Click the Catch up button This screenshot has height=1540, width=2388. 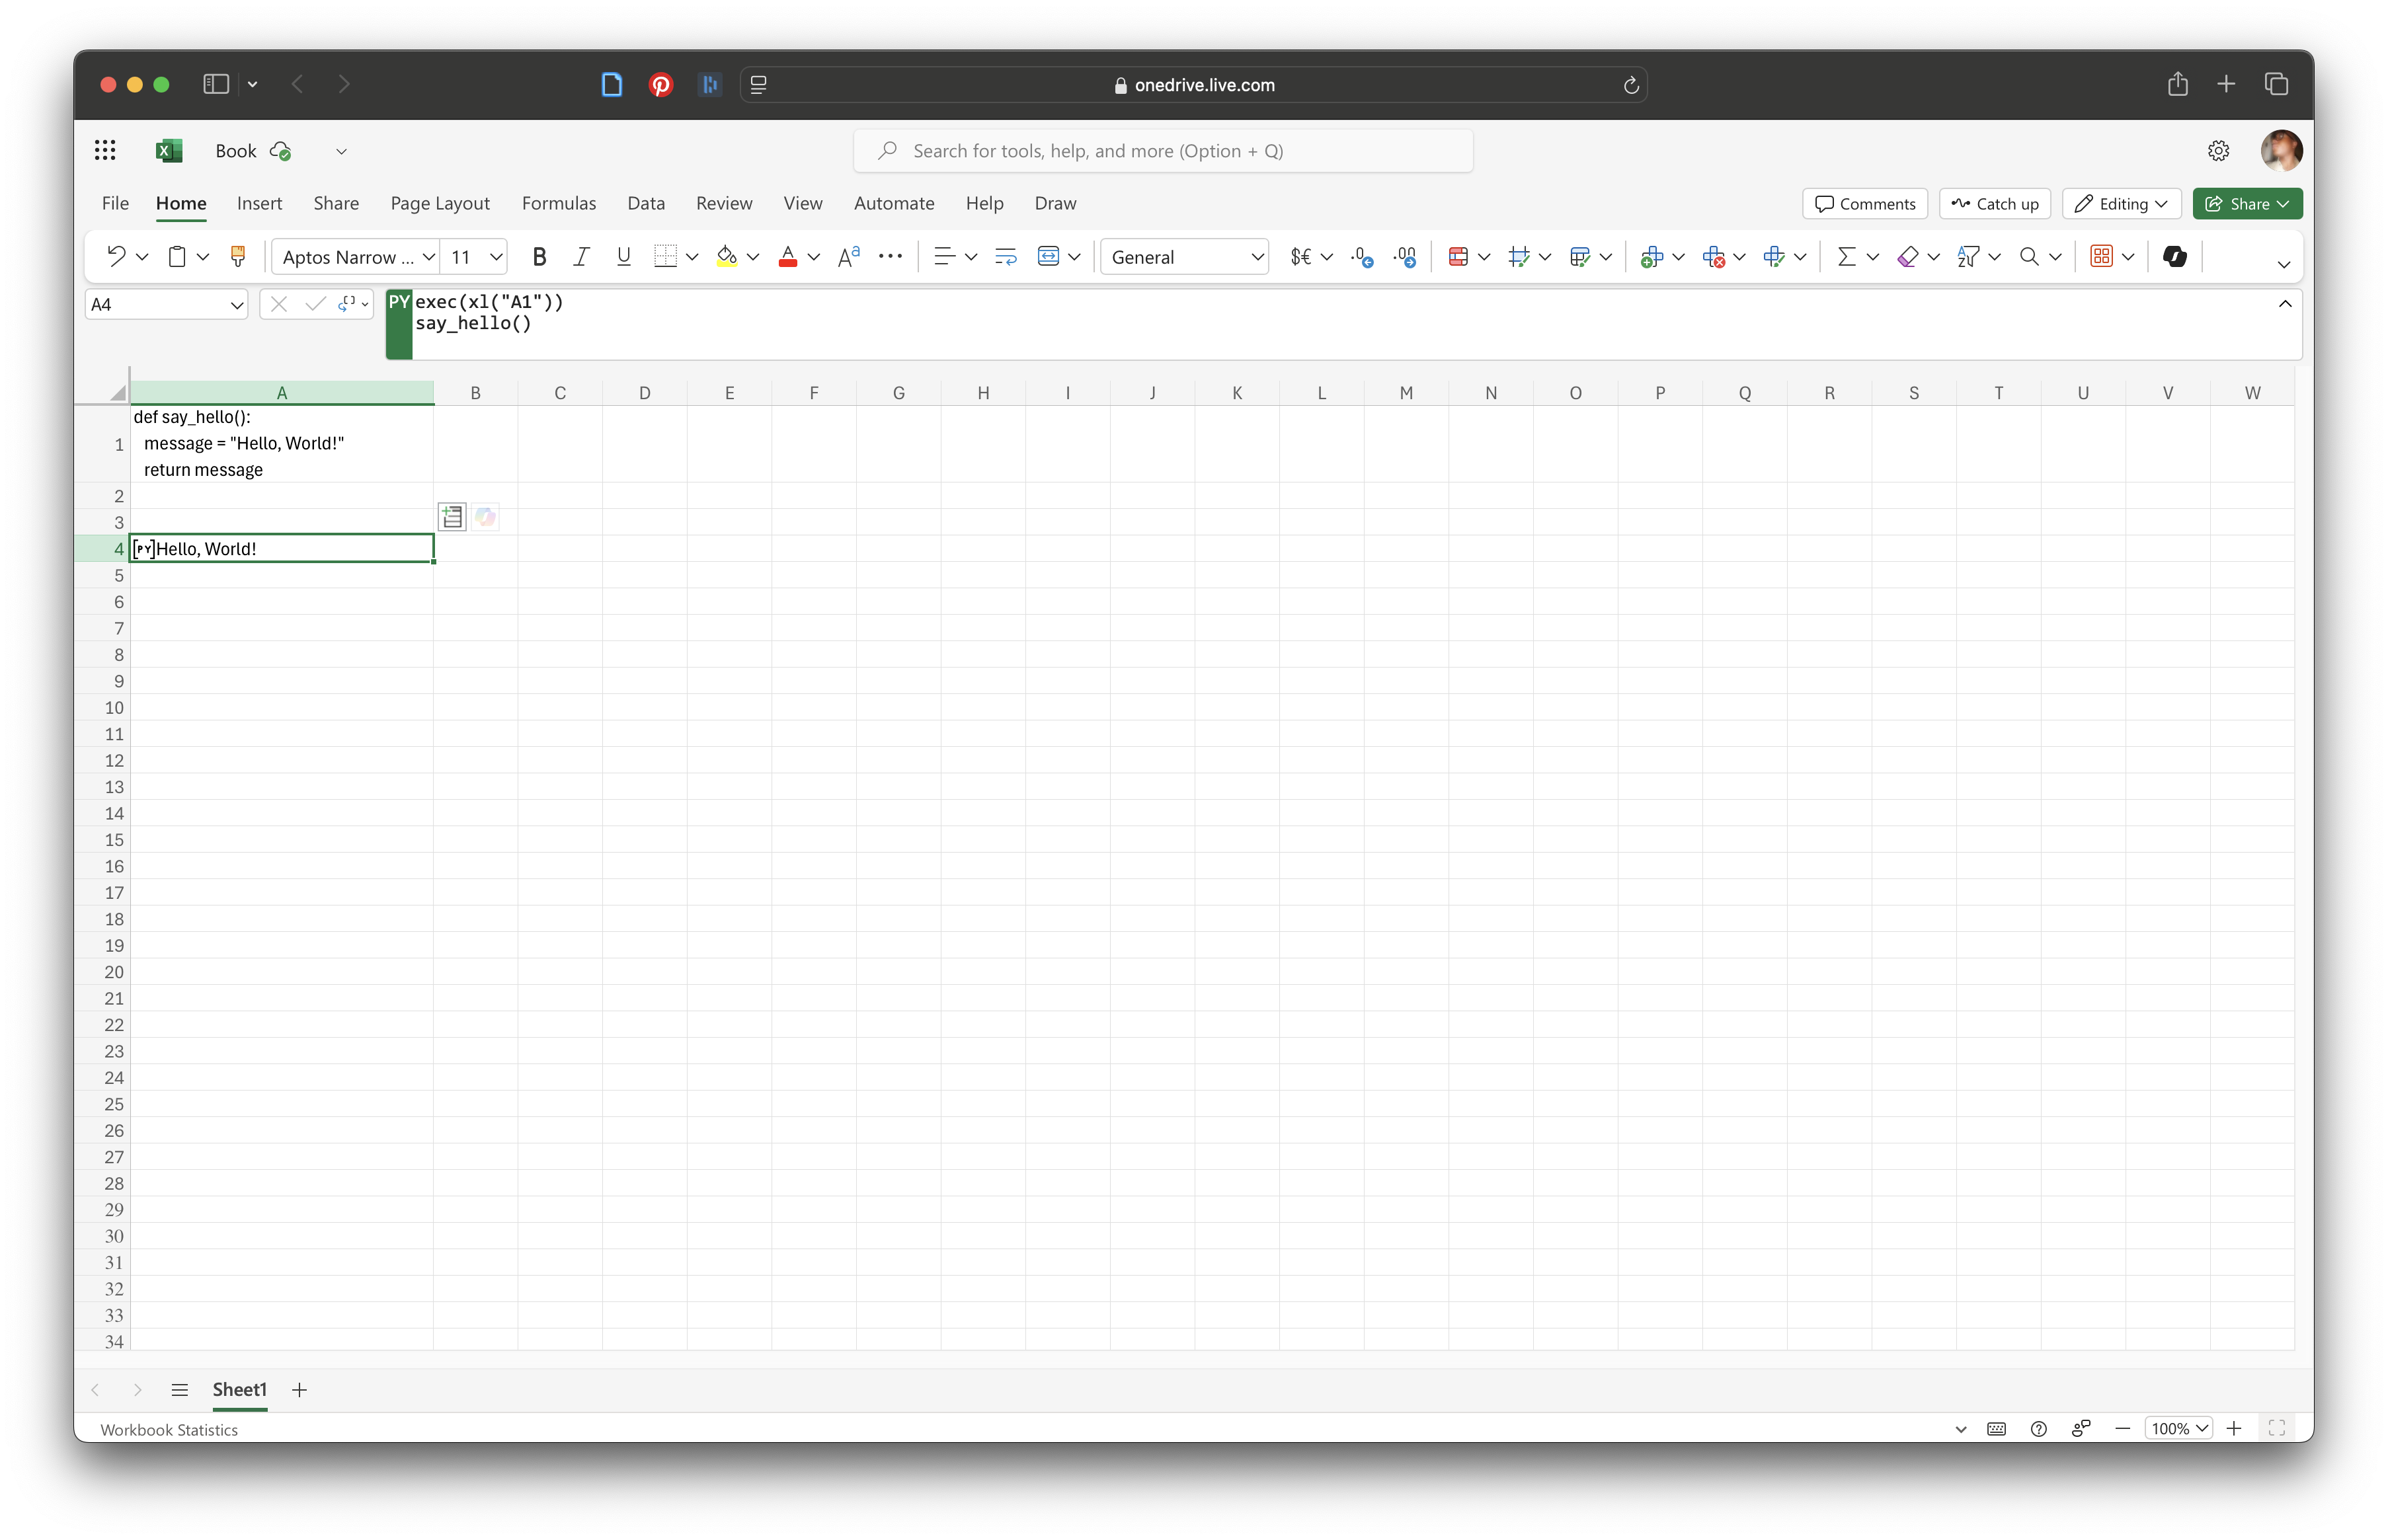pyautogui.click(x=1994, y=204)
